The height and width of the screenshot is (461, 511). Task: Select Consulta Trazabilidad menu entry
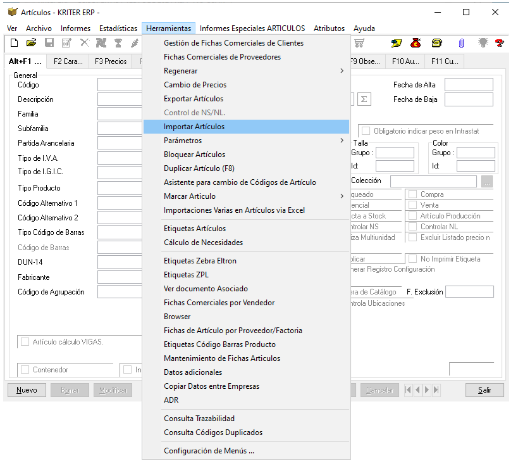point(246,419)
